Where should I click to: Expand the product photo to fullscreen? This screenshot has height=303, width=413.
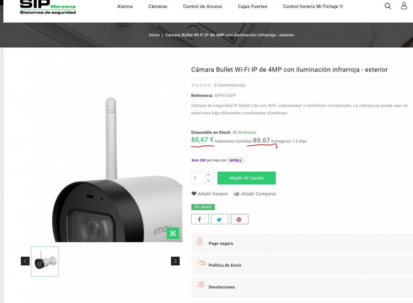(173, 233)
